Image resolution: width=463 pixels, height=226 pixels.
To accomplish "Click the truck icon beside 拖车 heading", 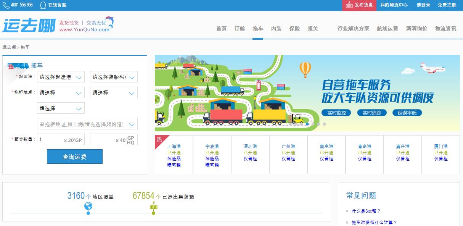I will coord(18,66).
